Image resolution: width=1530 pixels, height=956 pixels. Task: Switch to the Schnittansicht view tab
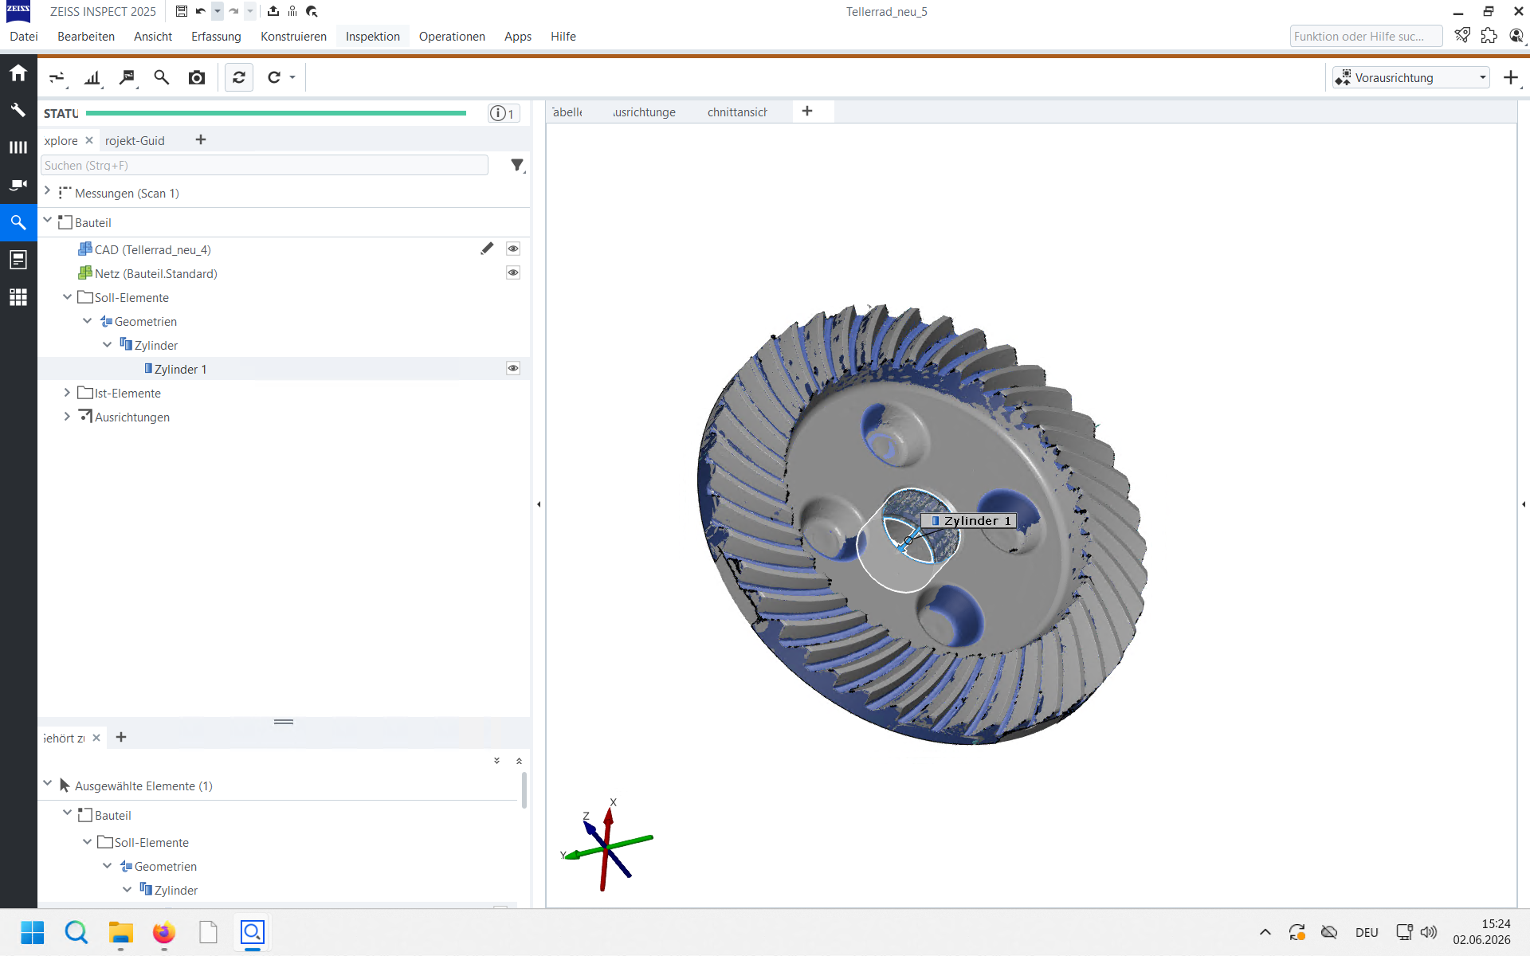(x=737, y=112)
